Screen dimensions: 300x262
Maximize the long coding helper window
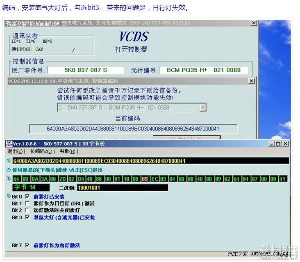point(278,144)
